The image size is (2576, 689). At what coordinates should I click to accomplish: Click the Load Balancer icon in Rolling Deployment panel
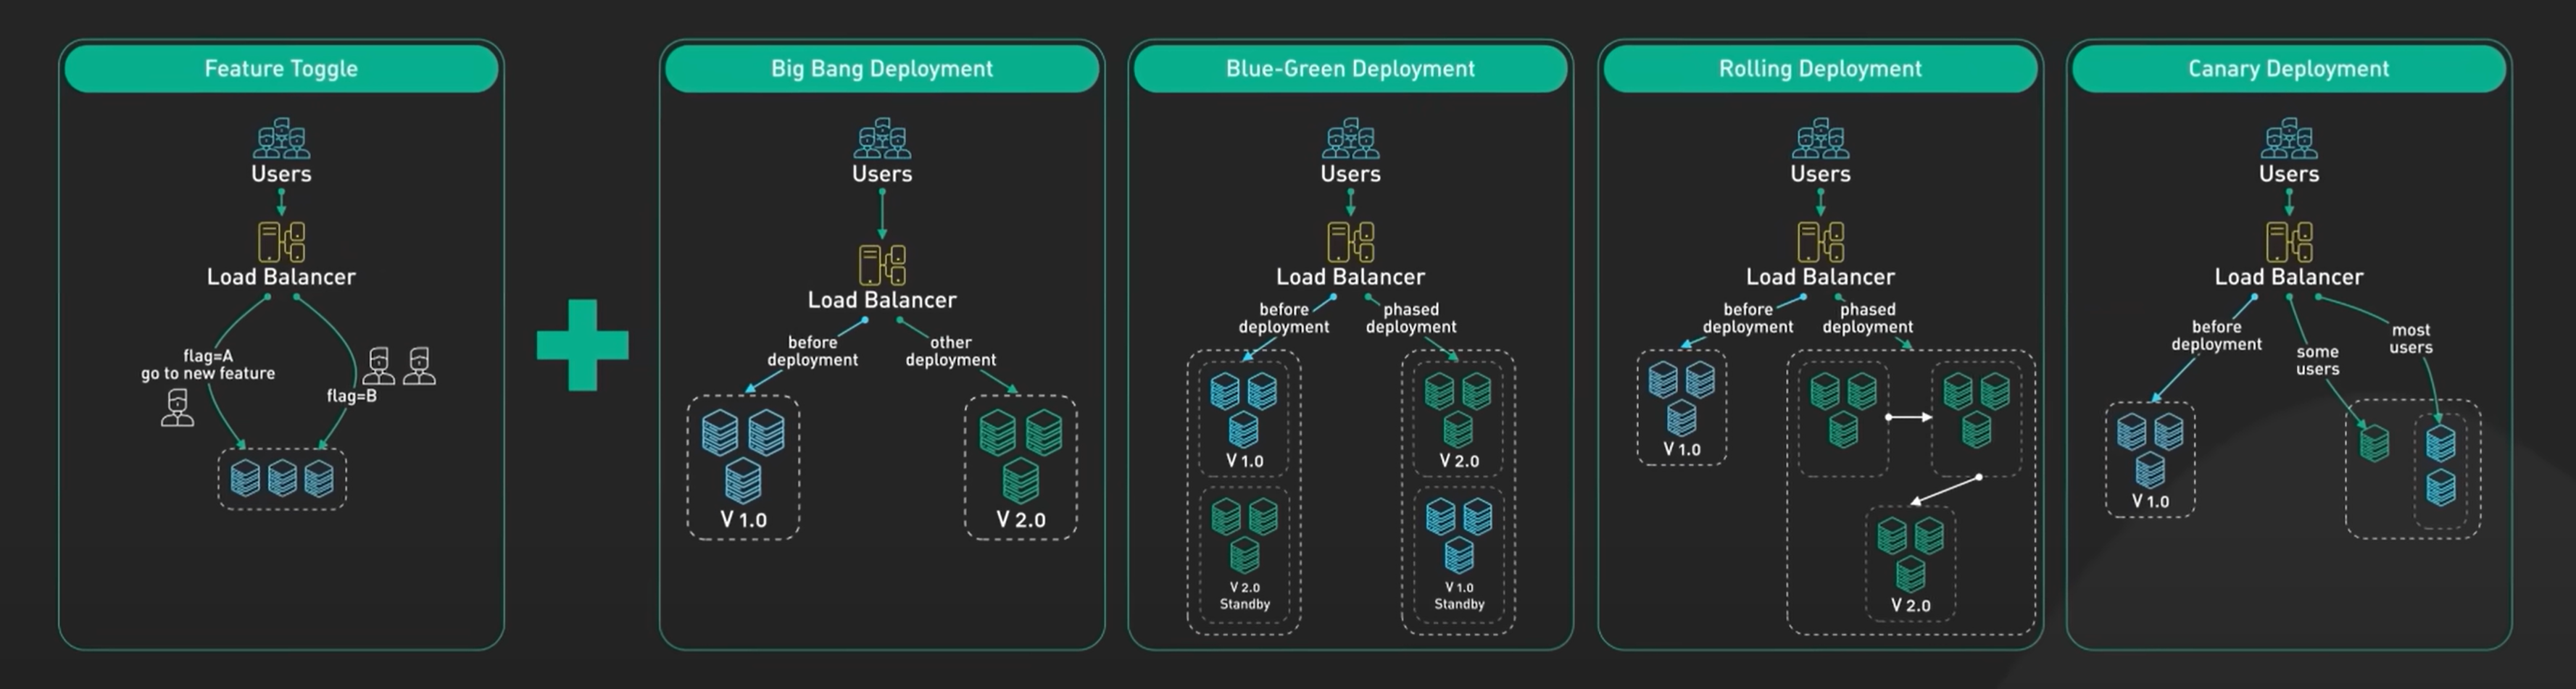pos(1821,242)
